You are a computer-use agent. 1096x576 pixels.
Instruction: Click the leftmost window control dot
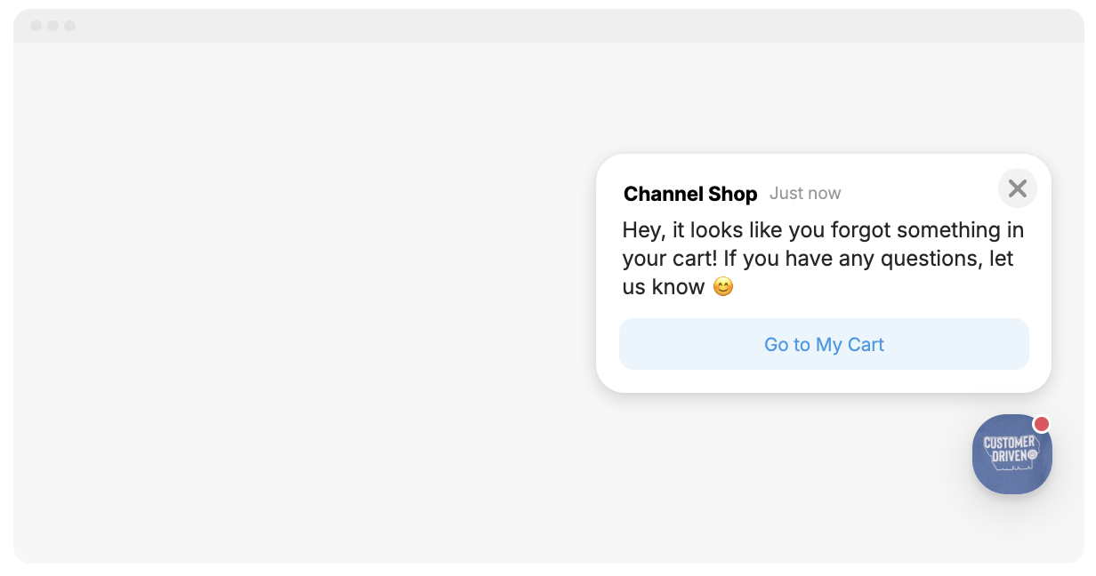point(36,26)
